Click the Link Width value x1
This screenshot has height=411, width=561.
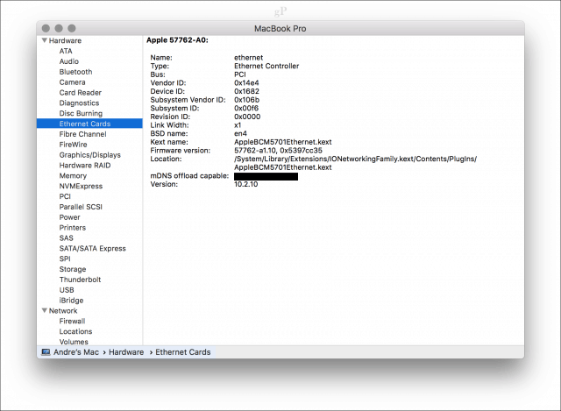click(238, 124)
